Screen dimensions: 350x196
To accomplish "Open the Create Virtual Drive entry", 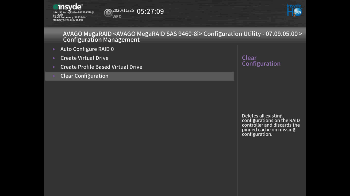I will (84, 58).
